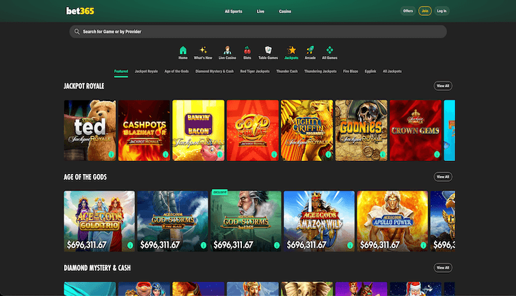Select the Thundering Jackpots tab
This screenshot has width=516, height=296.
(x=321, y=72)
